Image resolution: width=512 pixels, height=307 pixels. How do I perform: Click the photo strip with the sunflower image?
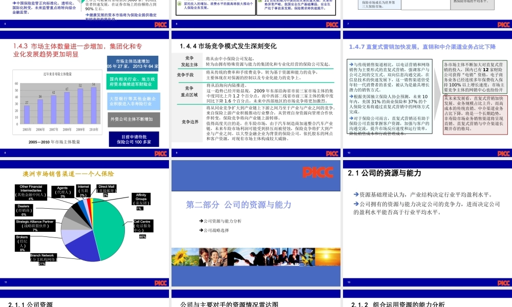coord(256,256)
